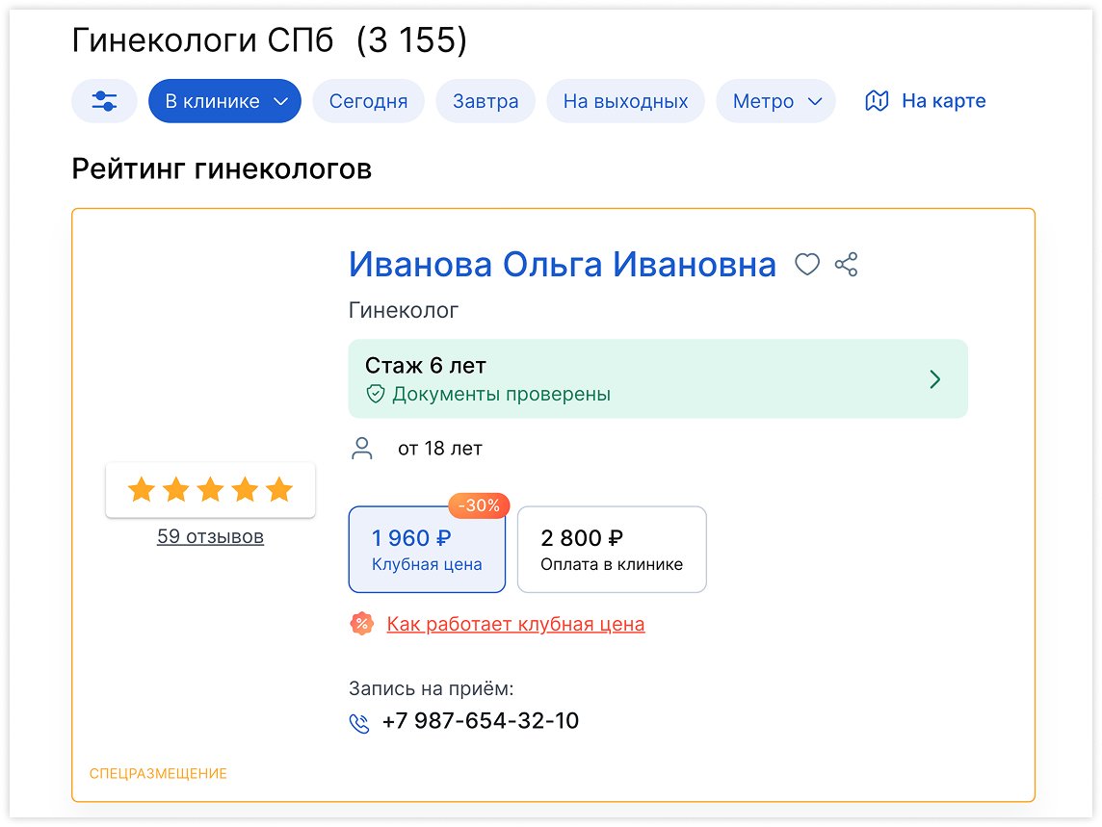The image size is (1102, 827).
Task: Enable the "На выходных" filter
Action: pyautogui.click(x=625, y=100)
